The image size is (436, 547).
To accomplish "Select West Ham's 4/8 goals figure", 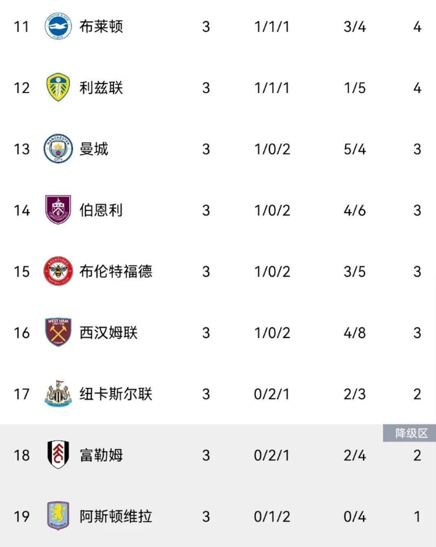I will point(354,333).
